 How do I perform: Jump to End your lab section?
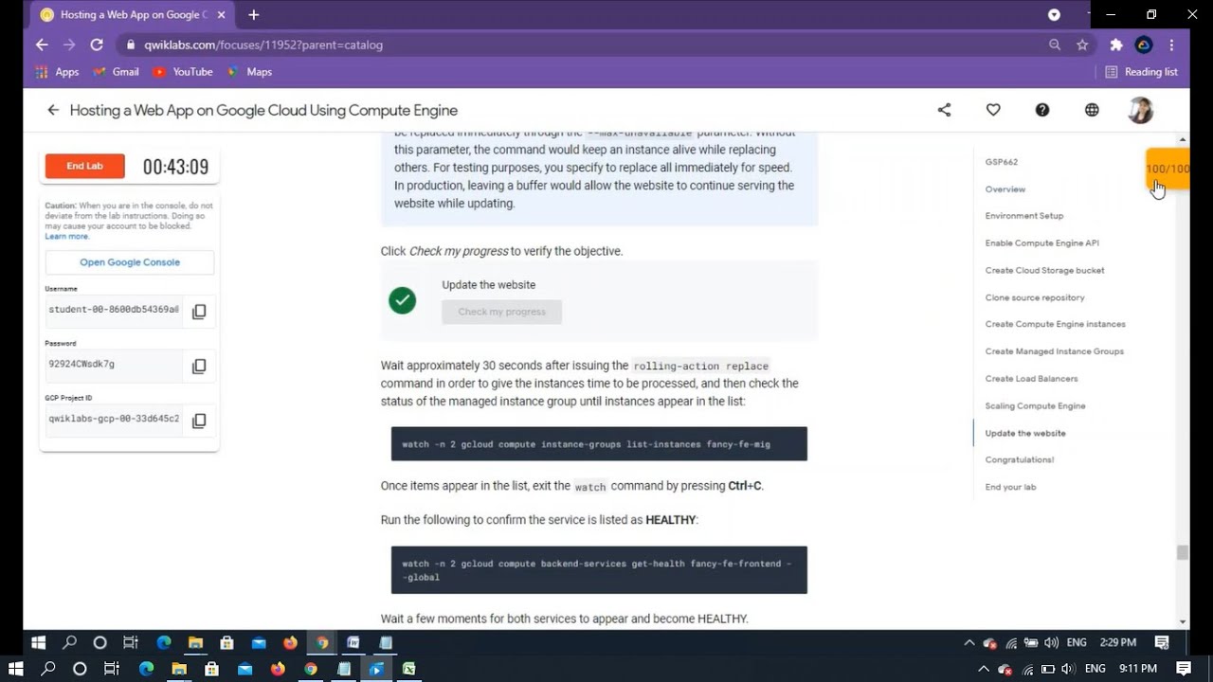point(1010,487)
